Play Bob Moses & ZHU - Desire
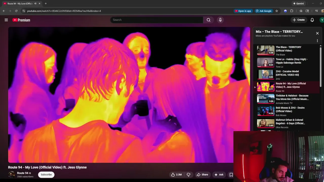 (x=286, y=111)
